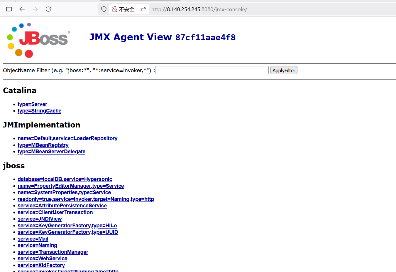The width and height of the screenshot is (396, 272).
Task: Open the type=StringCache link
Action: [39, 111]
